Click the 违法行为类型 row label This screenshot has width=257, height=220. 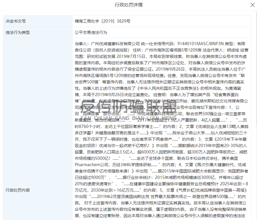(18, 32)
